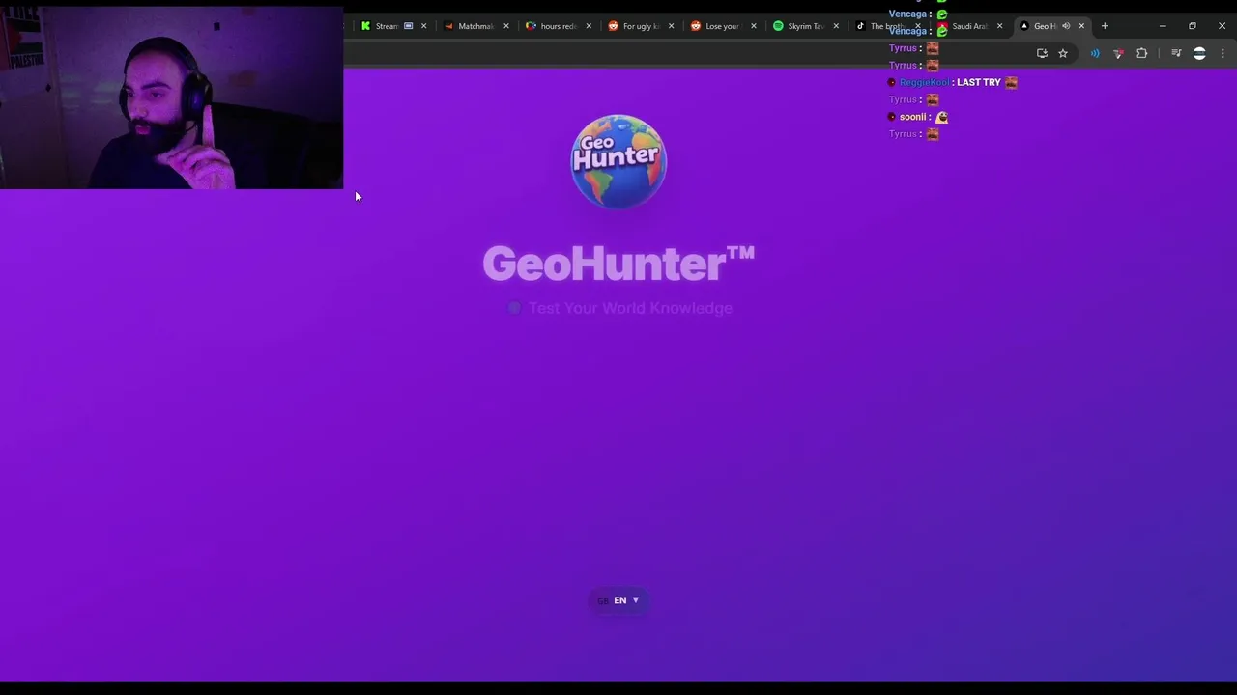This screenshot has height=695, width=1237.
Task: Click the 'Test Your World Knowledge' tagline
Action: pos(630,308)
